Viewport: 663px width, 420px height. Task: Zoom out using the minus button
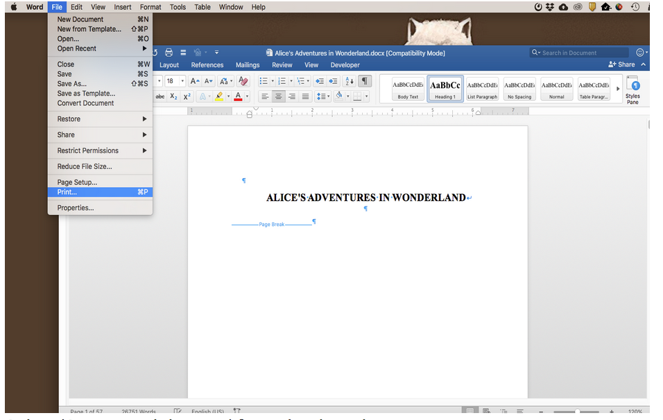click(x=541, y=411)
